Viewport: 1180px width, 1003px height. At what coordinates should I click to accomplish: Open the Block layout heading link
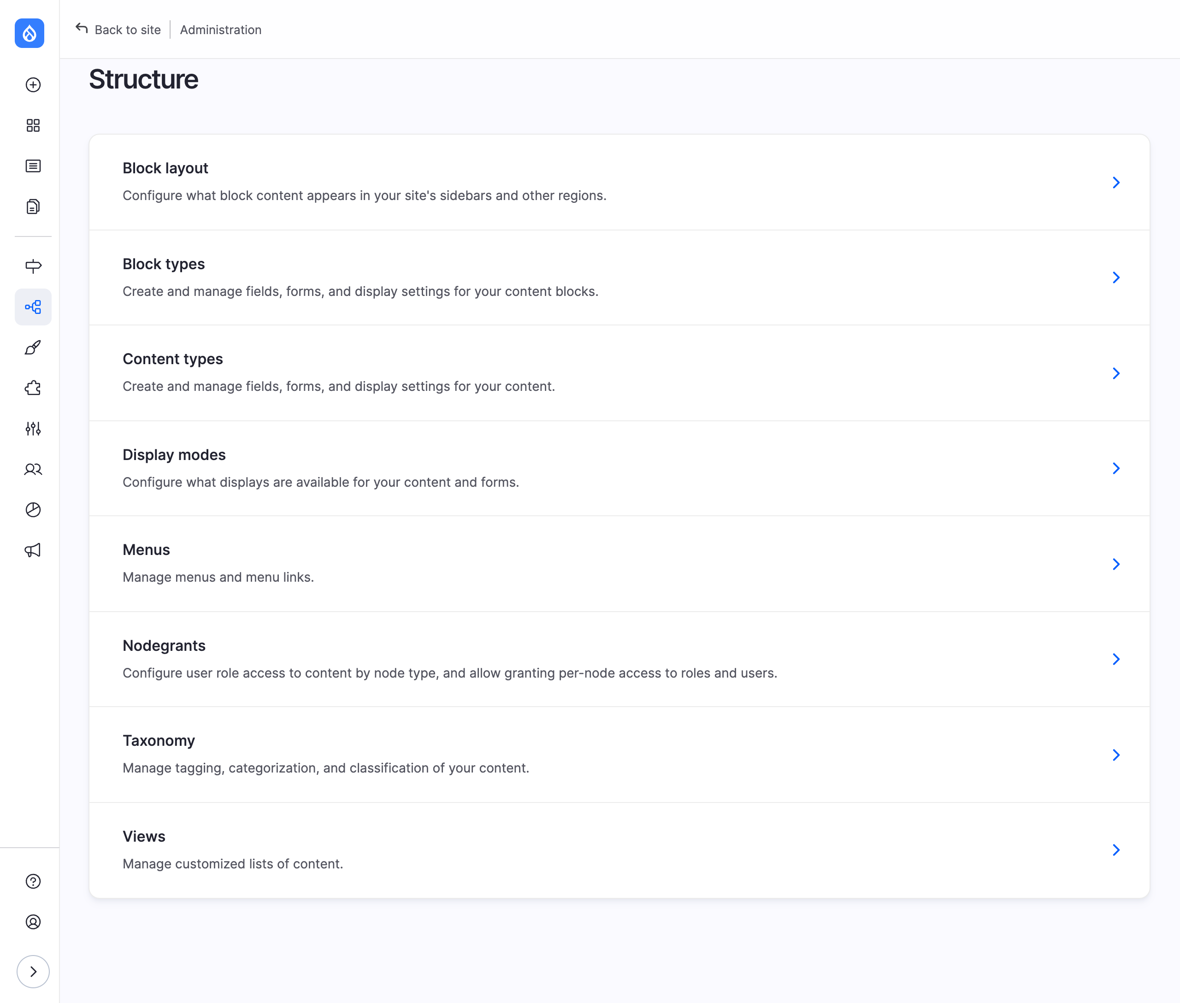[165, 168]
